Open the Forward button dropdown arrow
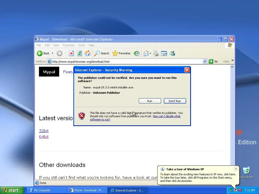The height and width of the screenshot is (194, 259). [x=65, y=53]
